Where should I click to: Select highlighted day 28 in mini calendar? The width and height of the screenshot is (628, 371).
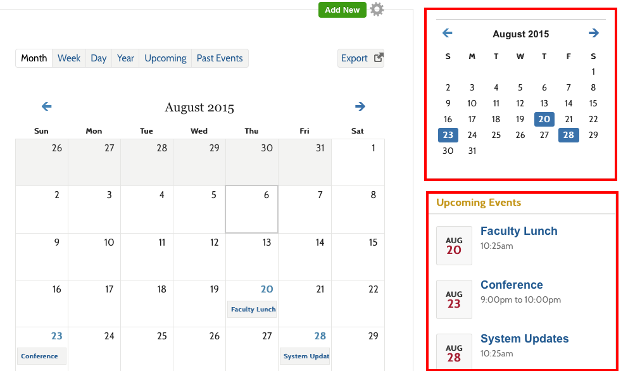[568, 135]
